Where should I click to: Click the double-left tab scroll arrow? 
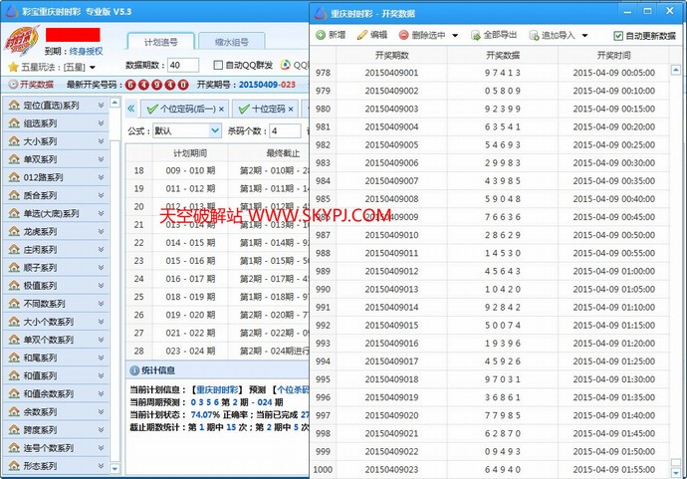pos(131,109)
